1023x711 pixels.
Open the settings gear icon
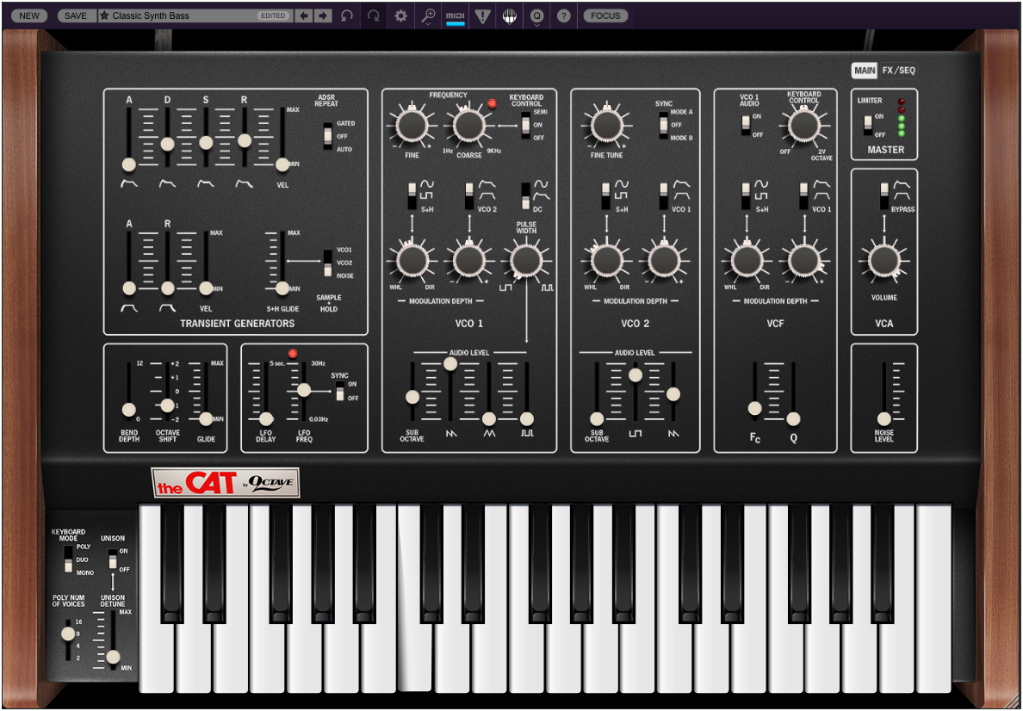[x=400, y=15]
